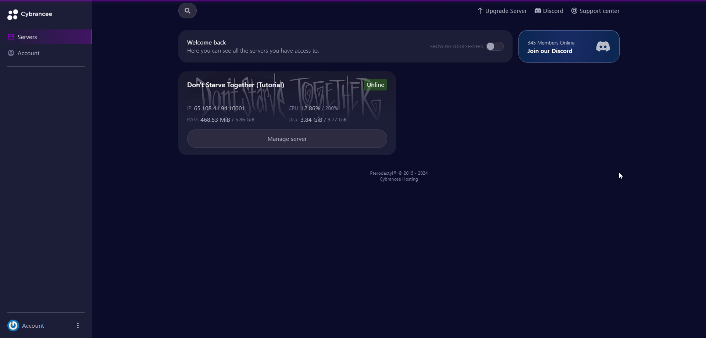Open Don't Starve Together (Tutorial) server title
Image resolution: width=706 pixels, height=338 pixels.
pos(236,85)
